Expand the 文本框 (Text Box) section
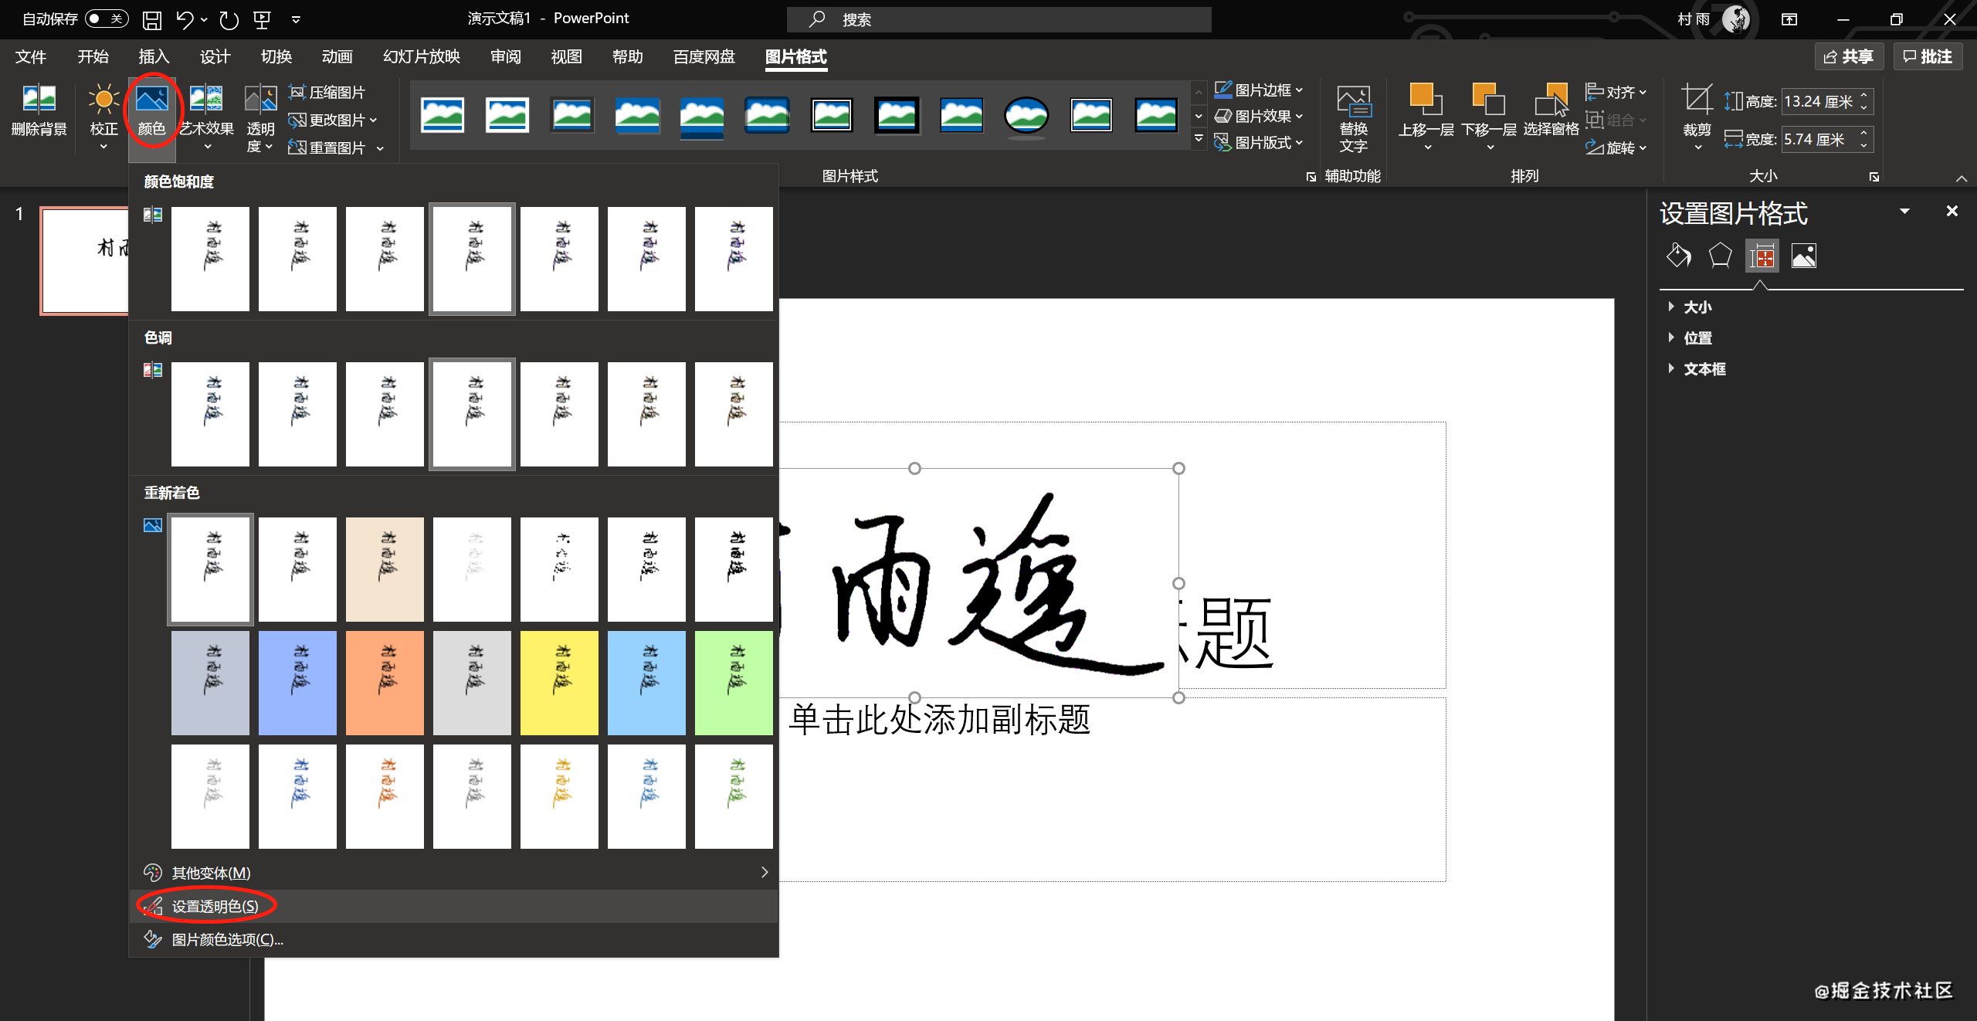 point(1704,369)
